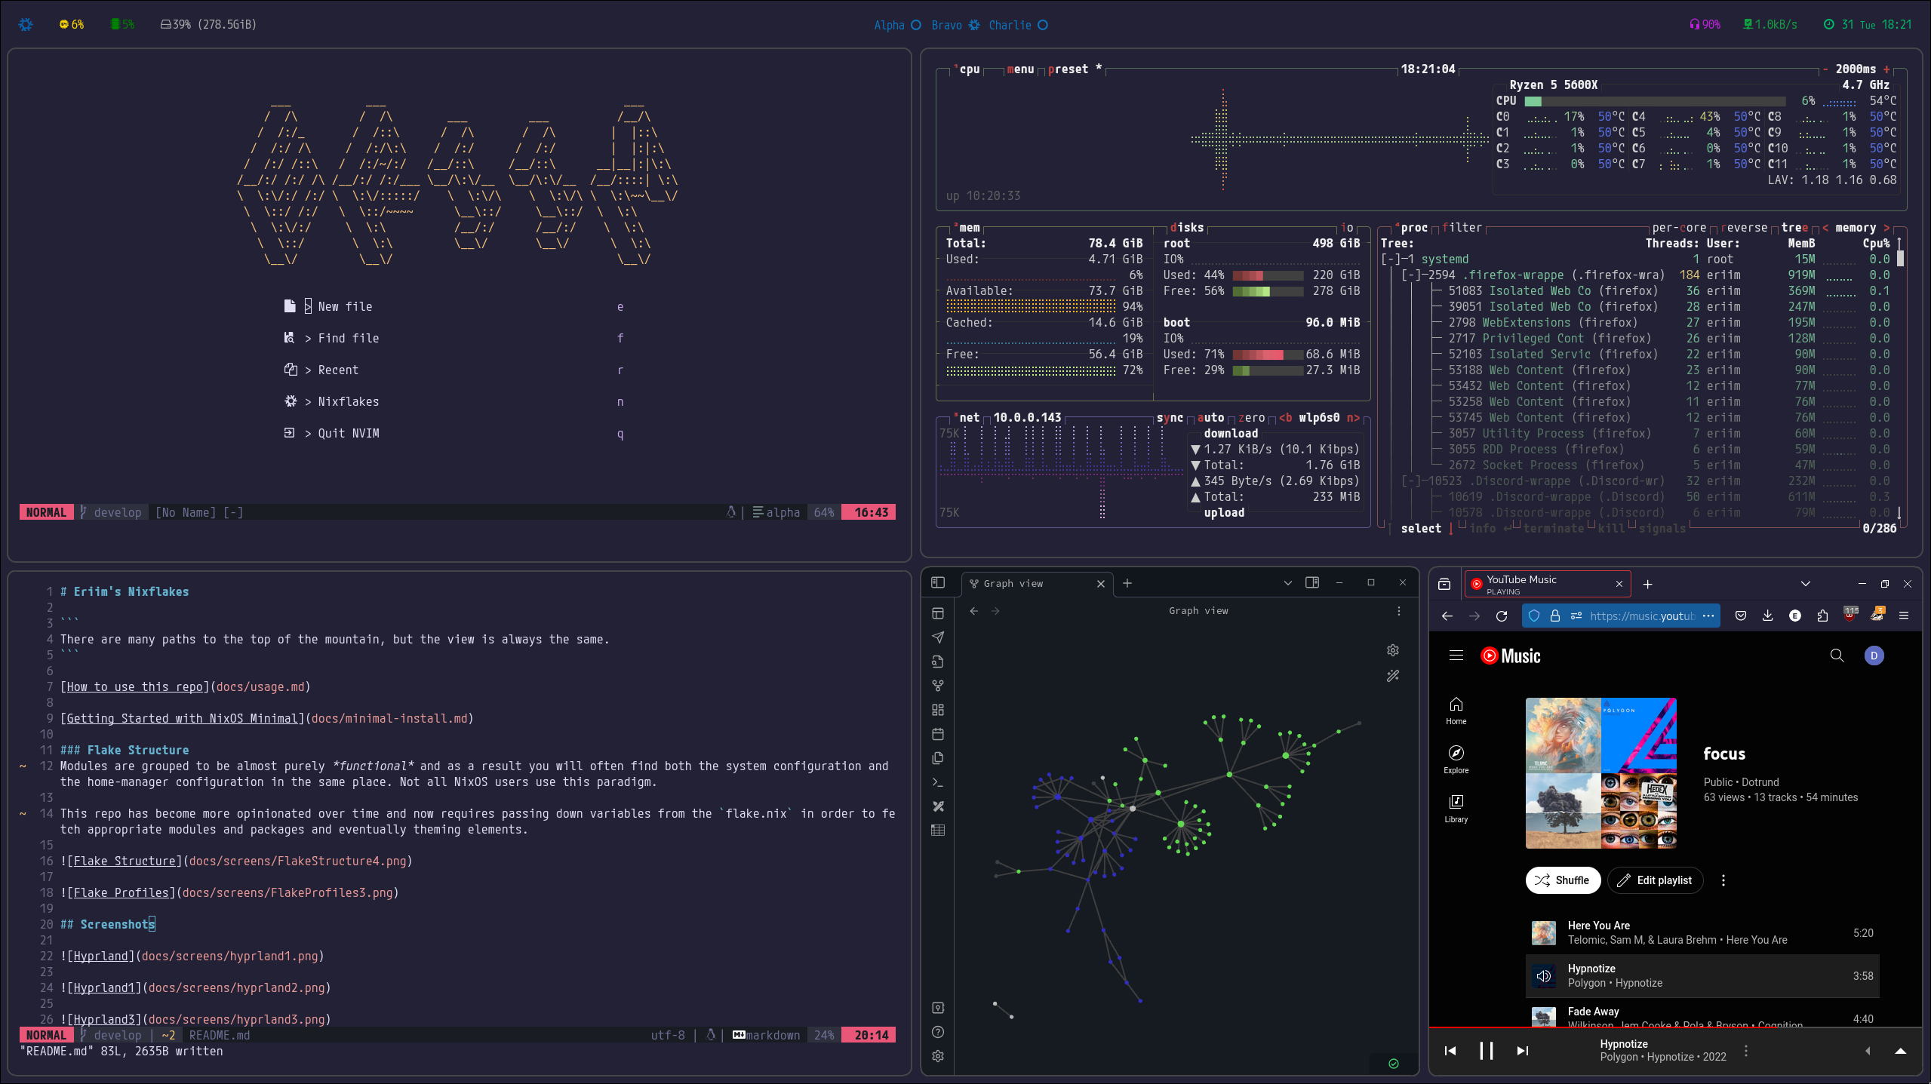The width and height of the screenshot is (1931, 1084).
Task: Open Library in YouTube Music sidebar
Action: [1456, 807]
